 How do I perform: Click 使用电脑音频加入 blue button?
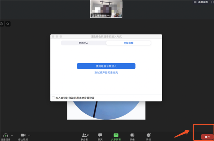click(x=106, y=66)
